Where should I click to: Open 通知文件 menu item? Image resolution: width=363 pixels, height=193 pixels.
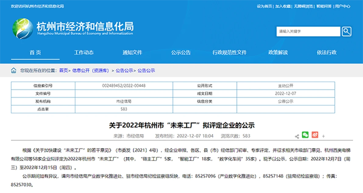pos(132,52)
